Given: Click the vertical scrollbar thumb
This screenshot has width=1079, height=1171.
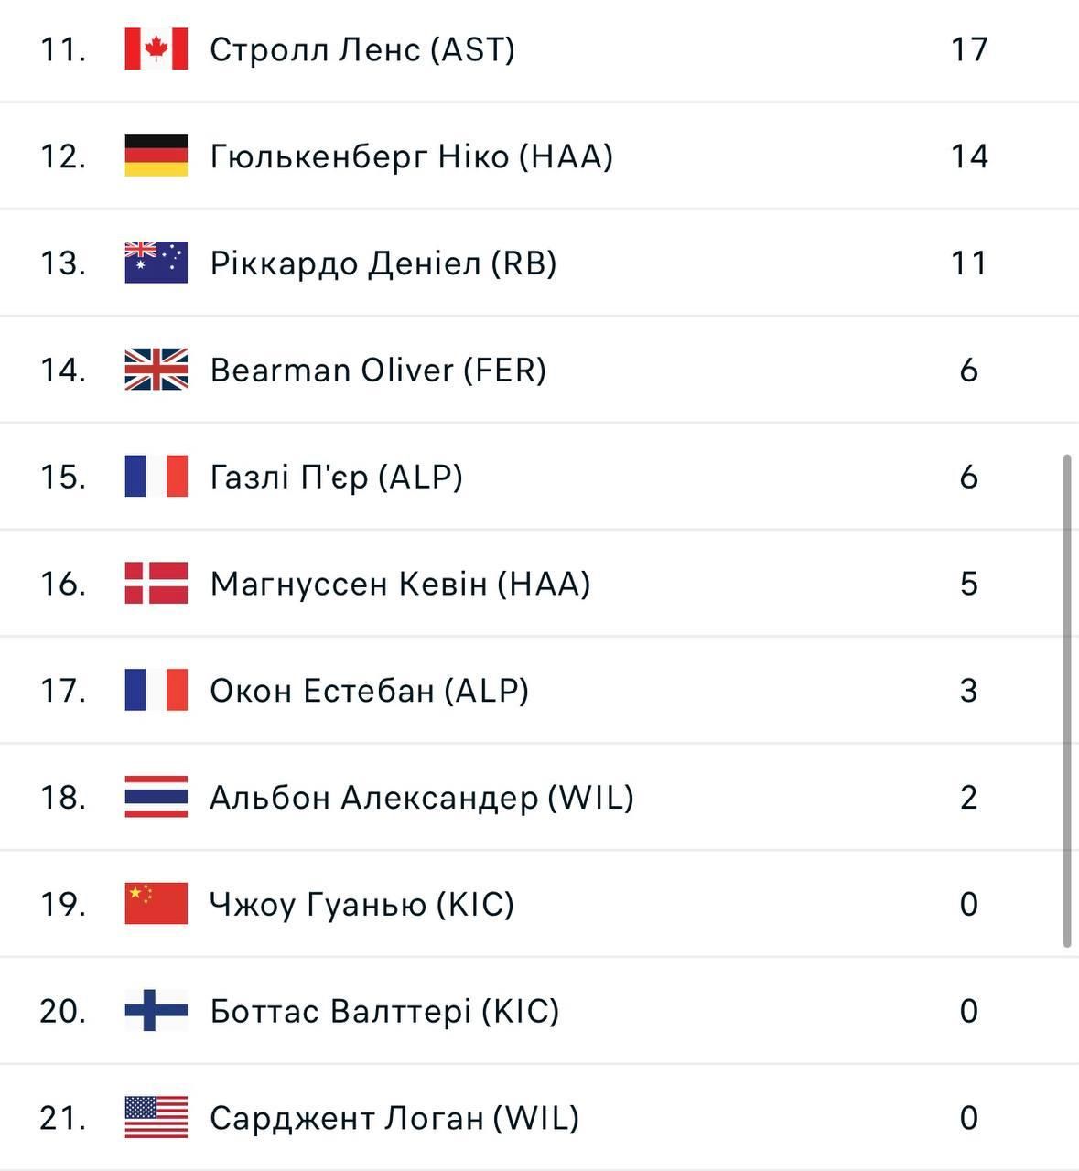Looking at the screenshot, I should [x=1067, y=701].
